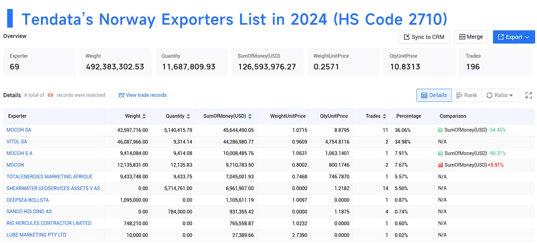The height and width of the screenshot is (243, 537).
Task: Click the SumOfMoney total 126,593,976.27
Action: click(267, 67)
